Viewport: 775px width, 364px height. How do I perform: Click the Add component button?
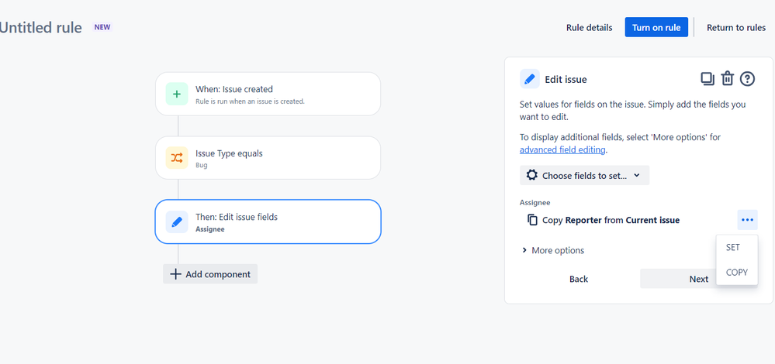pos(210,274)
